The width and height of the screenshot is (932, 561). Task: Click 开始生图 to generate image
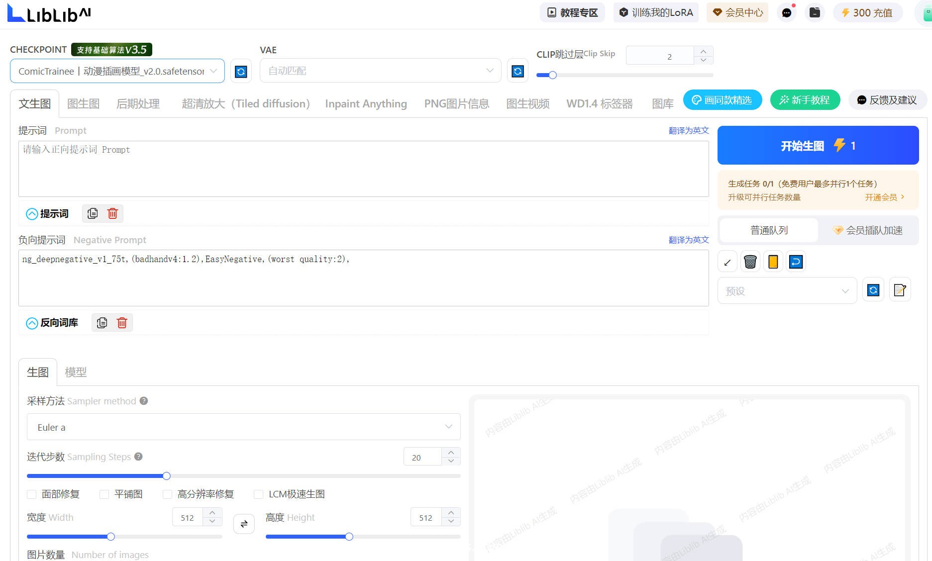pyautogui.click(x=818, y=145)
